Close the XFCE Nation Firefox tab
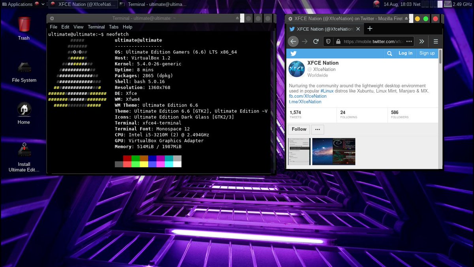Image resolution: width=474 pixels, height=267 pixels. point(358,29)
